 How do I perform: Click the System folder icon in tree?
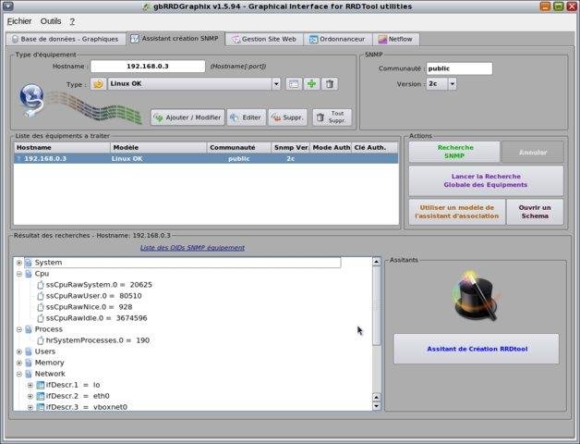[29, 263]
